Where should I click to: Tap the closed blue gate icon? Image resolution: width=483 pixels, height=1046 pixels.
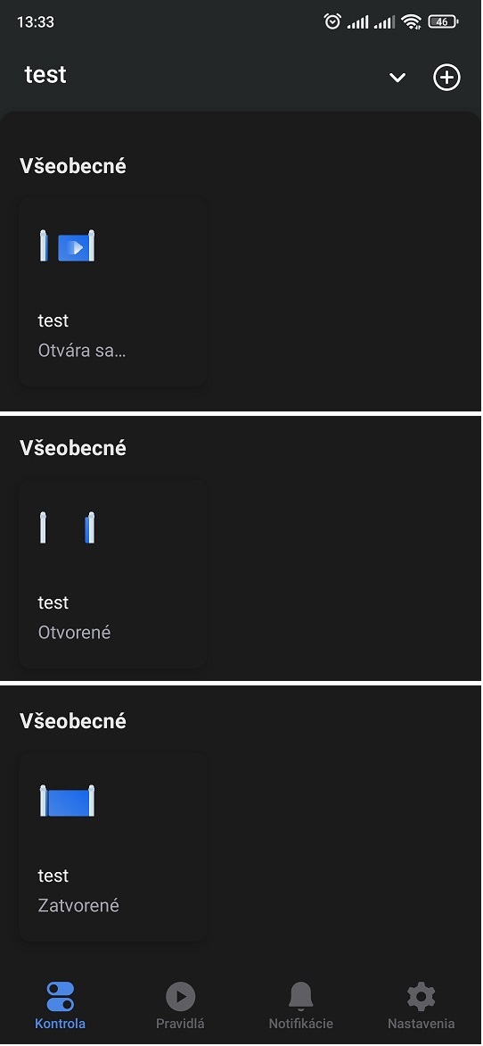68,801
